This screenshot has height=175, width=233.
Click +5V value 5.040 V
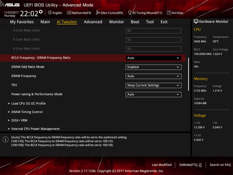pyautogui.click(x=217, y=127)
